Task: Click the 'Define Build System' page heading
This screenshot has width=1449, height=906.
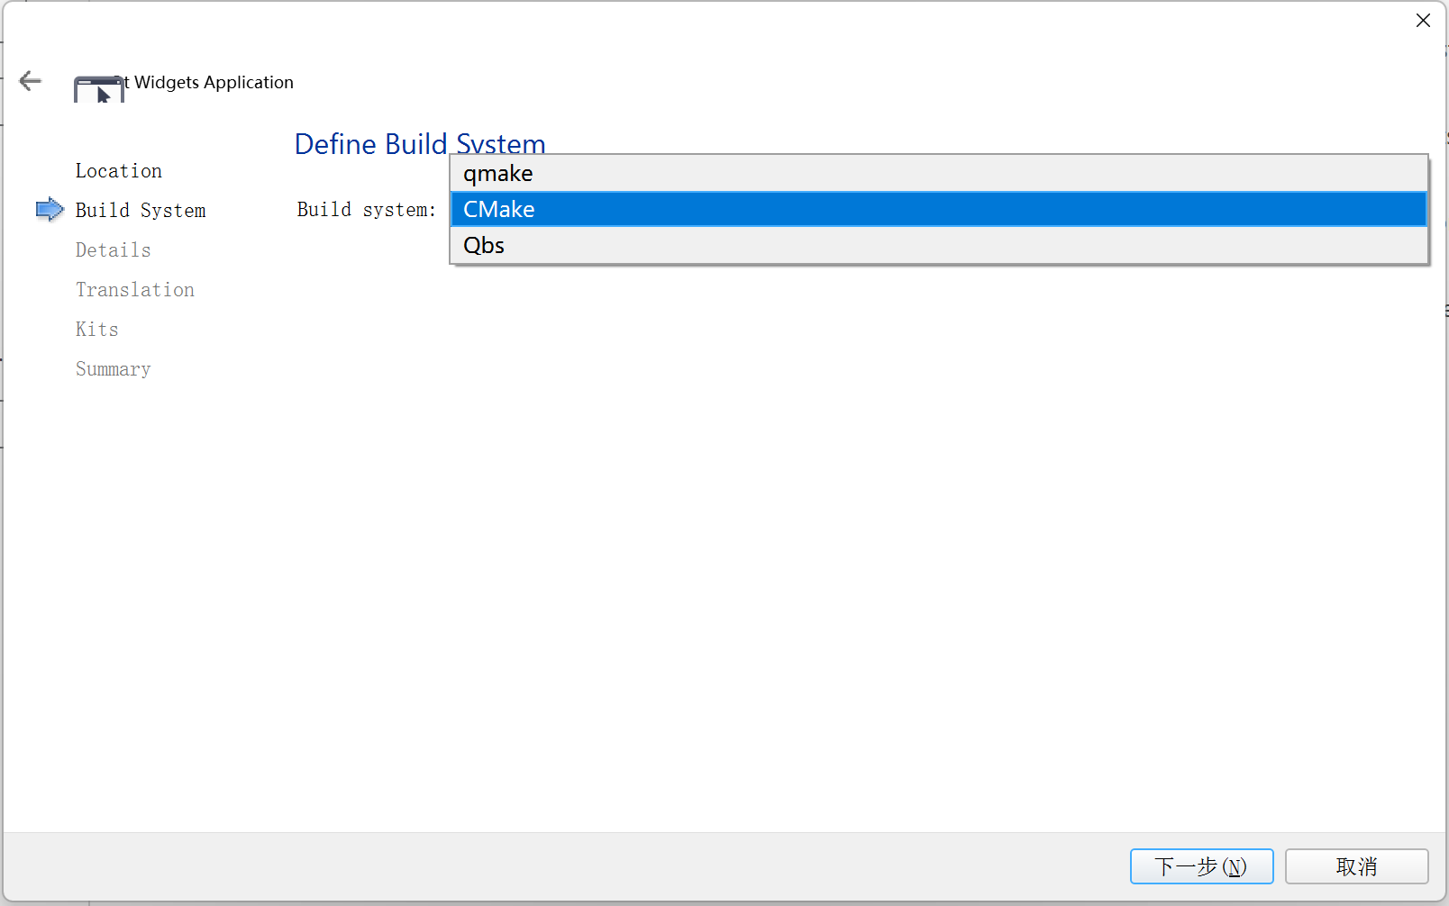Action: 420,144
